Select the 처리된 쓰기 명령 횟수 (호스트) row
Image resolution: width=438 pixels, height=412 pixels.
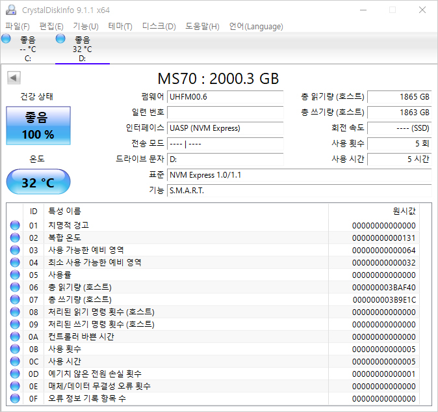[213, 324]
